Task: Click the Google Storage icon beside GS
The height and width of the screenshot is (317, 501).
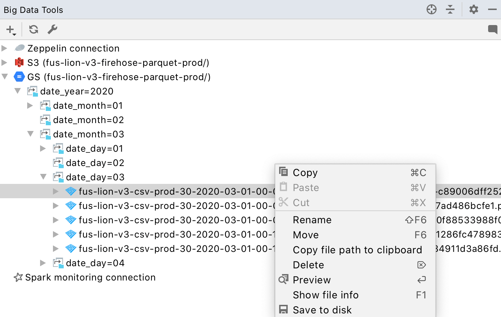Action: tap(19, 77)
